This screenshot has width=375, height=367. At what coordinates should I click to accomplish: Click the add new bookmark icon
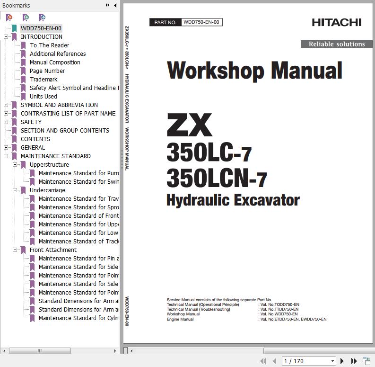coord(26,18)
